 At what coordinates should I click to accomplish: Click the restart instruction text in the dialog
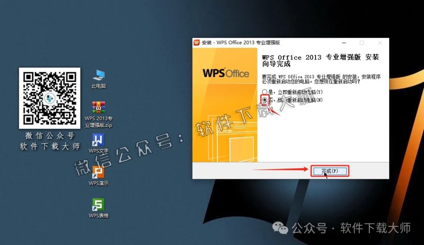pyautogui.click(x=322, y=78)
